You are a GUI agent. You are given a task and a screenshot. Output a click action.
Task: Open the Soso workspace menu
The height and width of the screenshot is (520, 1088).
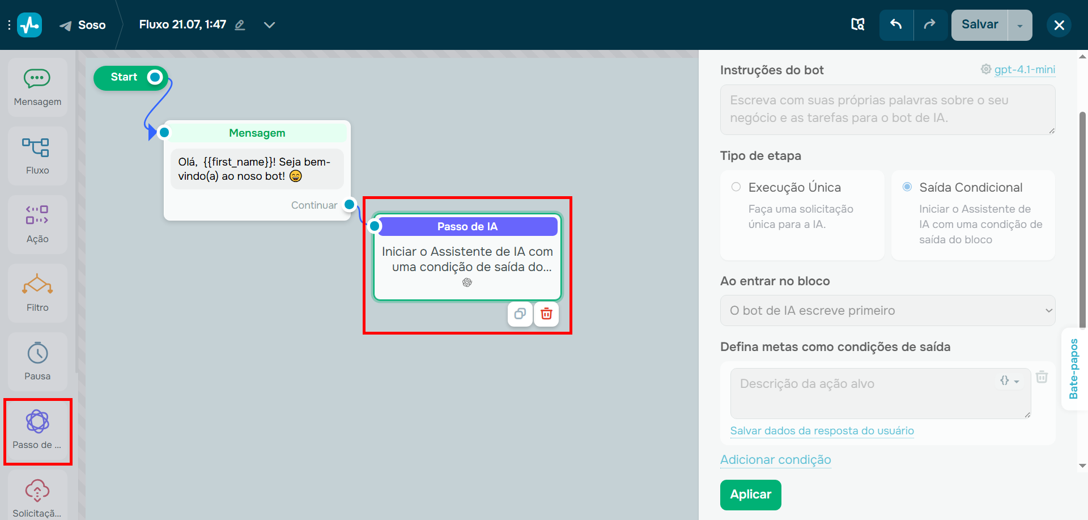coord(83,25)
